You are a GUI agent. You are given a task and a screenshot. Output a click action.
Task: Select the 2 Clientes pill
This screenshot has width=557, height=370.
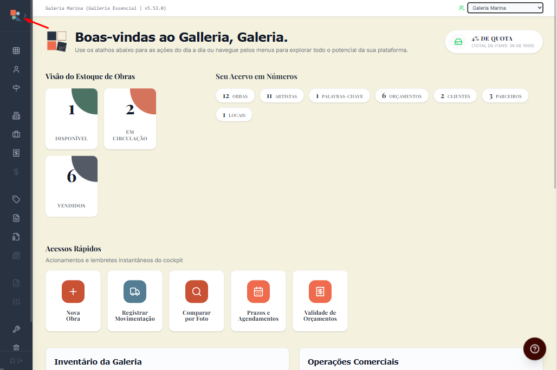(x=455, y=96)
